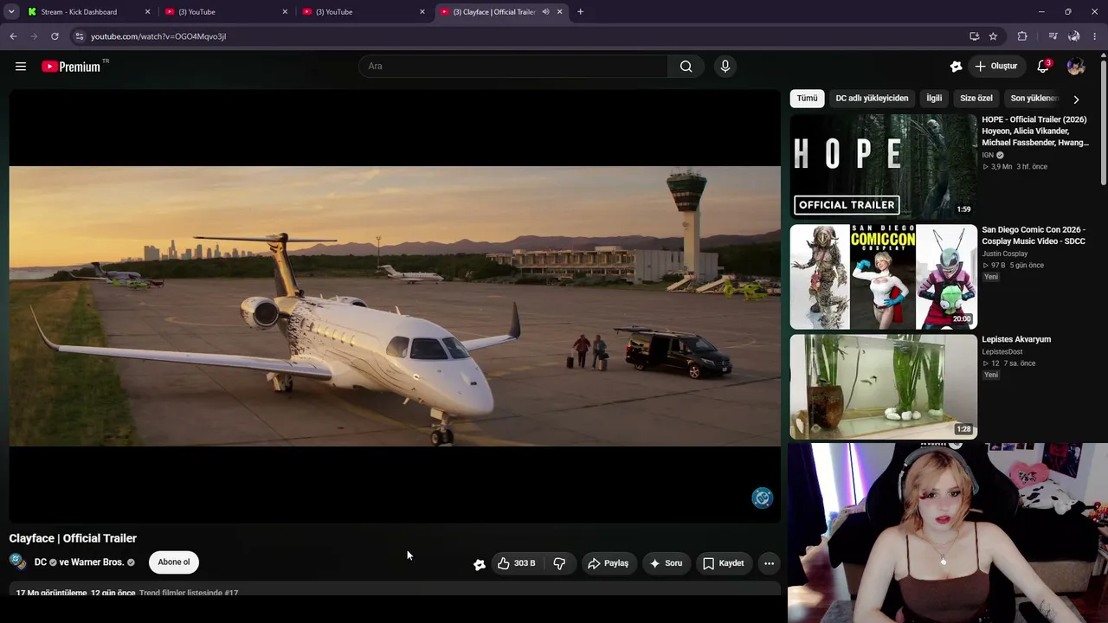The image size is (1108, 623).
Task: Open more actions three-dot menu under video
Action: pos(769,563)
